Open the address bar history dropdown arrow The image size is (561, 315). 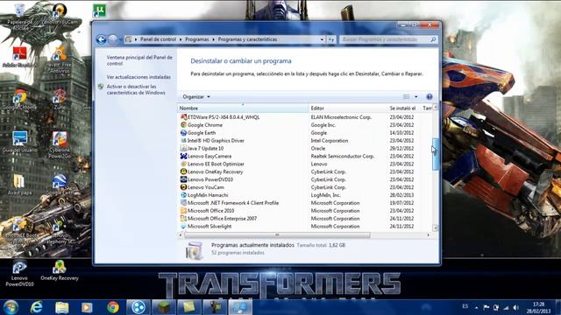click(x=322, y=39)
